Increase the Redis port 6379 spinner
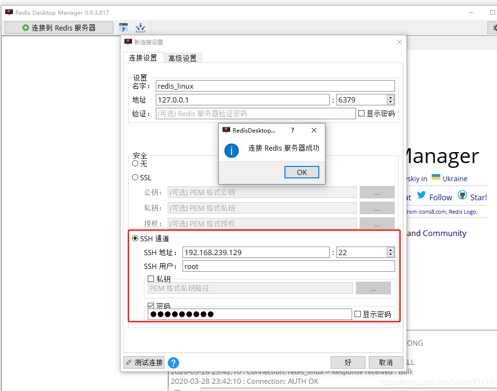497x391 pixels. point(391,97)
